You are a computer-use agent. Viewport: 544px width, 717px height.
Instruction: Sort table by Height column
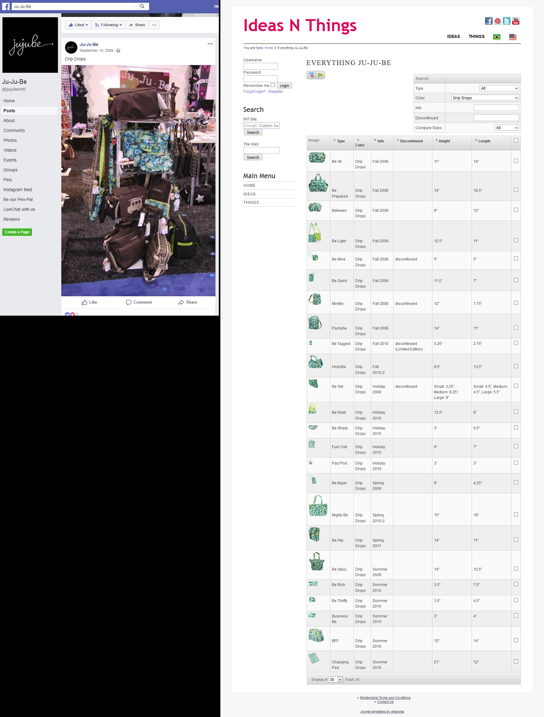point(444,141)
